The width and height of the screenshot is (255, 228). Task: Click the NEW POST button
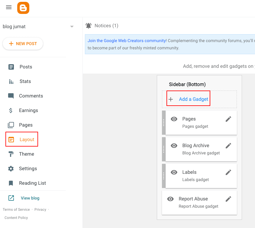point(23,44)
